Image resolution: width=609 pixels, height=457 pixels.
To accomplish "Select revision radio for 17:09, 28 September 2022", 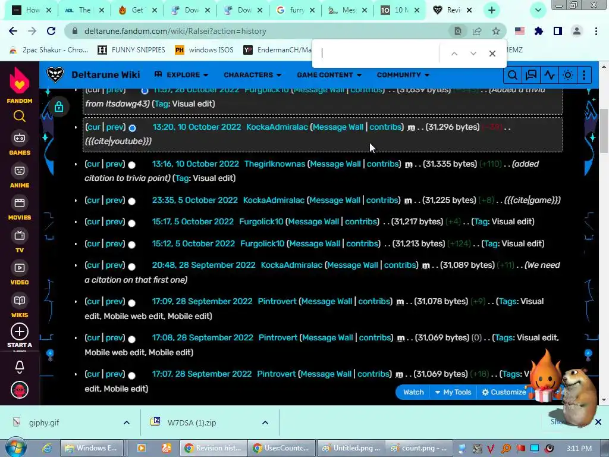I will [x=132, y=303].
